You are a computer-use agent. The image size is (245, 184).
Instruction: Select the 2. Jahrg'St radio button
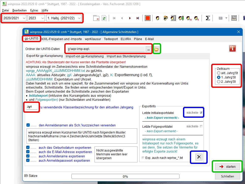pos(219,82)
